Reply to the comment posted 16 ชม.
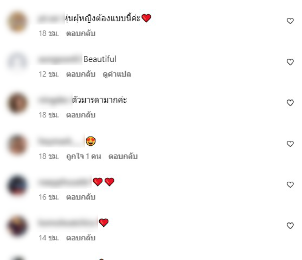This screenshot has width=302, height=260. point(81,197)
